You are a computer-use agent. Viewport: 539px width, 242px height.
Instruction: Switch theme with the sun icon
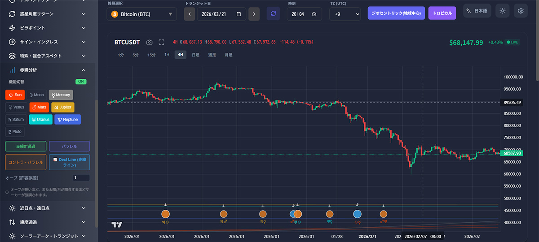502,11
